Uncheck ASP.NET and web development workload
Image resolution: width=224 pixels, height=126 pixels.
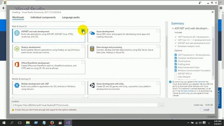point(83,31)
